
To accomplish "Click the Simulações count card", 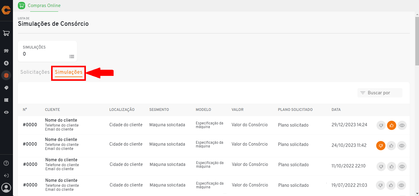I will click(x=47, y=51).
